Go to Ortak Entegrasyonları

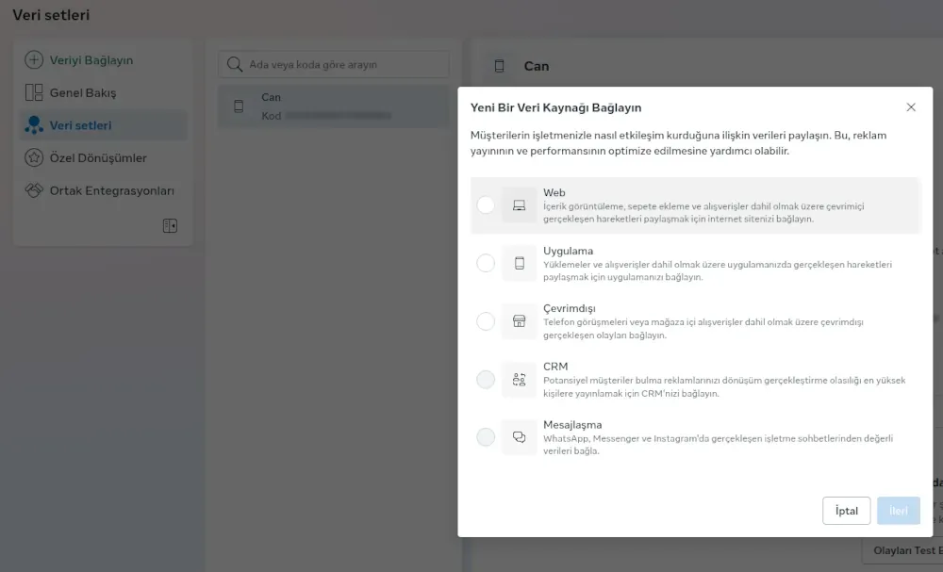111,190
